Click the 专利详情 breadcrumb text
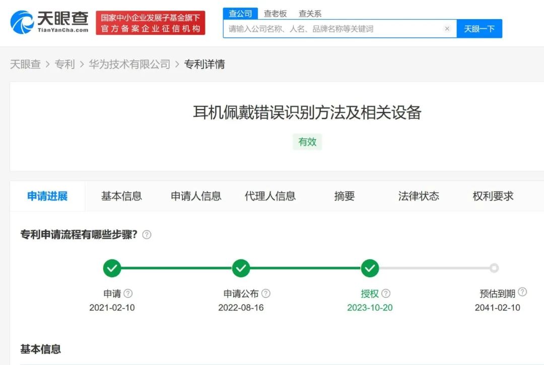 click(x=205, y=64)
